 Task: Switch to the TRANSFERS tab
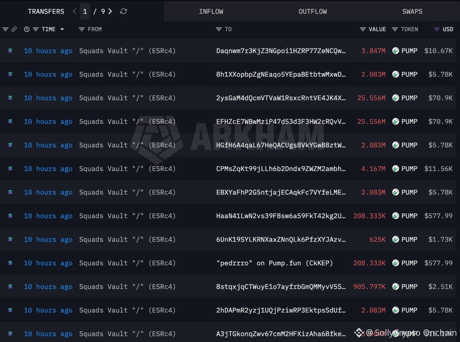pos(46,12)
